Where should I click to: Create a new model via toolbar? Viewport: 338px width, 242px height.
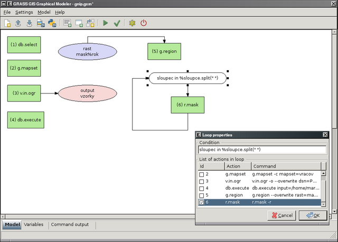(7, 23)
